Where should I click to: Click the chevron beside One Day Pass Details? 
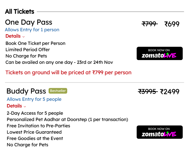pos(24,37)
